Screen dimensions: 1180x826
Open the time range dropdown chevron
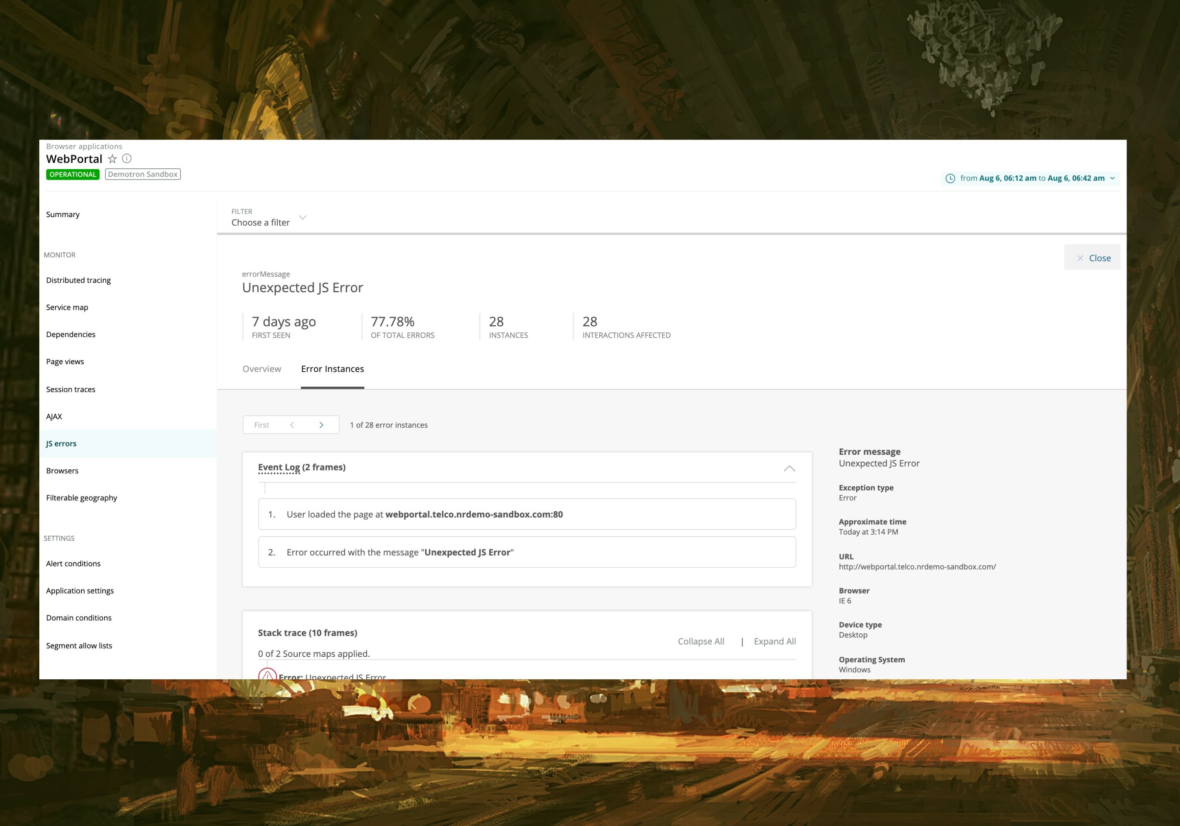tap(1112, 178)
